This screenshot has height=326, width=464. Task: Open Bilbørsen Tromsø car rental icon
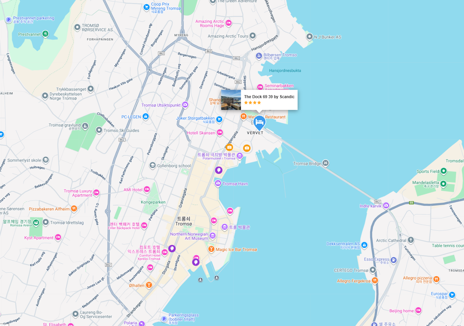[259, 56]
